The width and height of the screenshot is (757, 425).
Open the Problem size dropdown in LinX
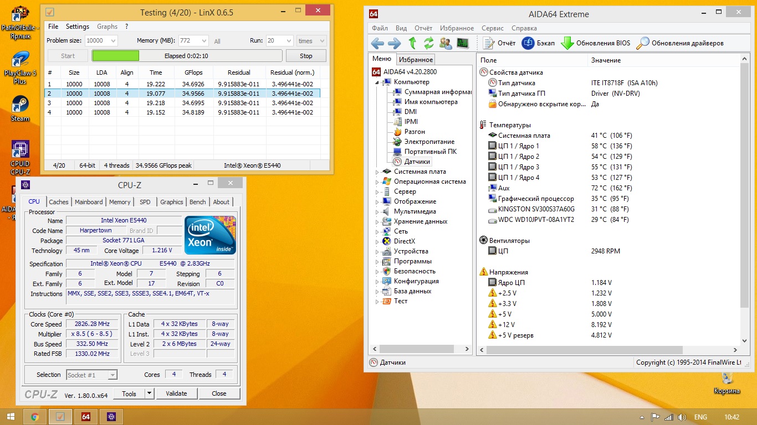(x=113, y=40)
